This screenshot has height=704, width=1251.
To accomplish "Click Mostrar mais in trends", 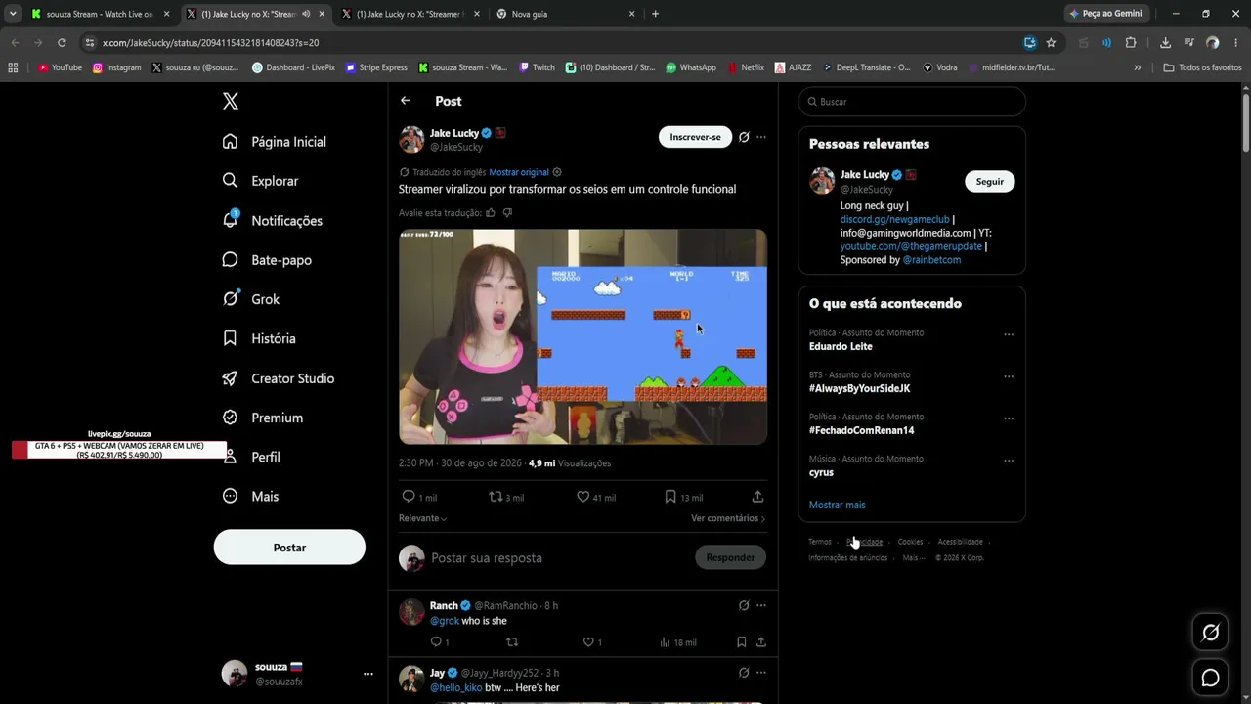I will 838,505.
